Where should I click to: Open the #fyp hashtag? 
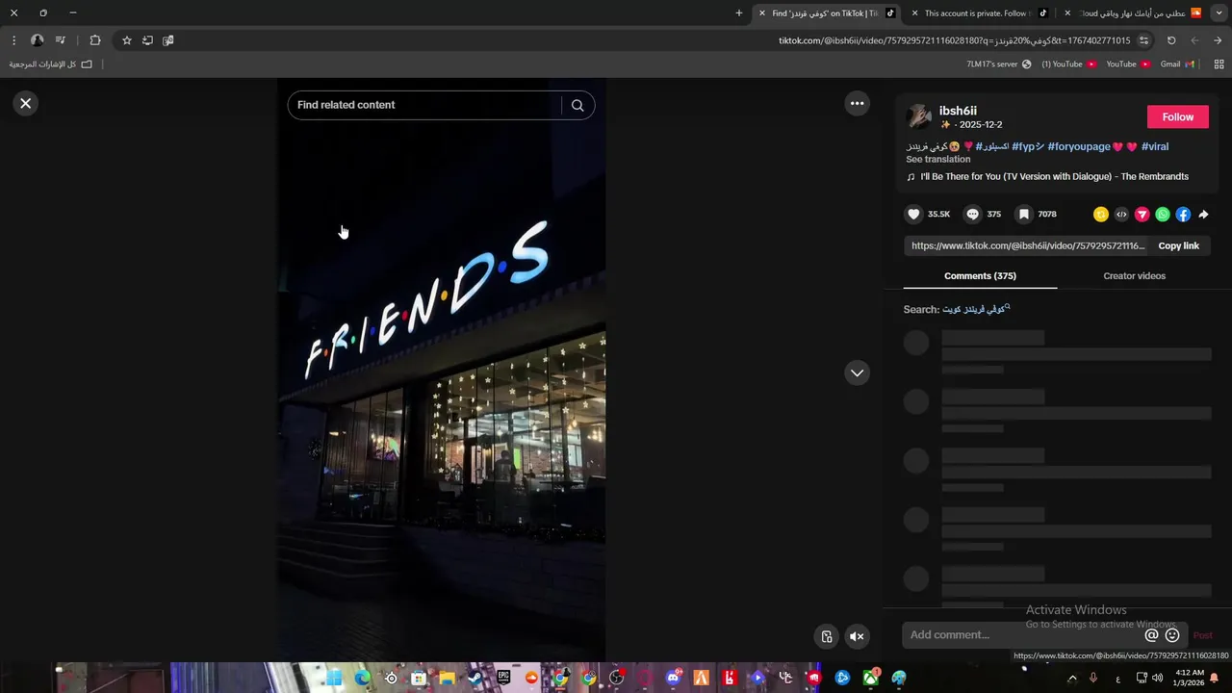pyautogui.click(x=1028, y=146)
